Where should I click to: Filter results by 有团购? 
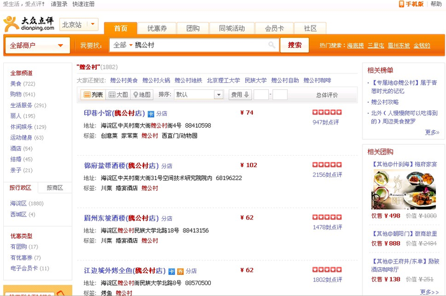click(x=18, y=247)
